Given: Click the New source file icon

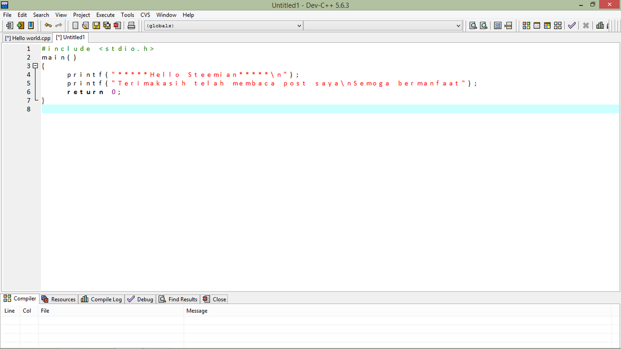Looking at the screenshot, I should click(x=75, y=26).
